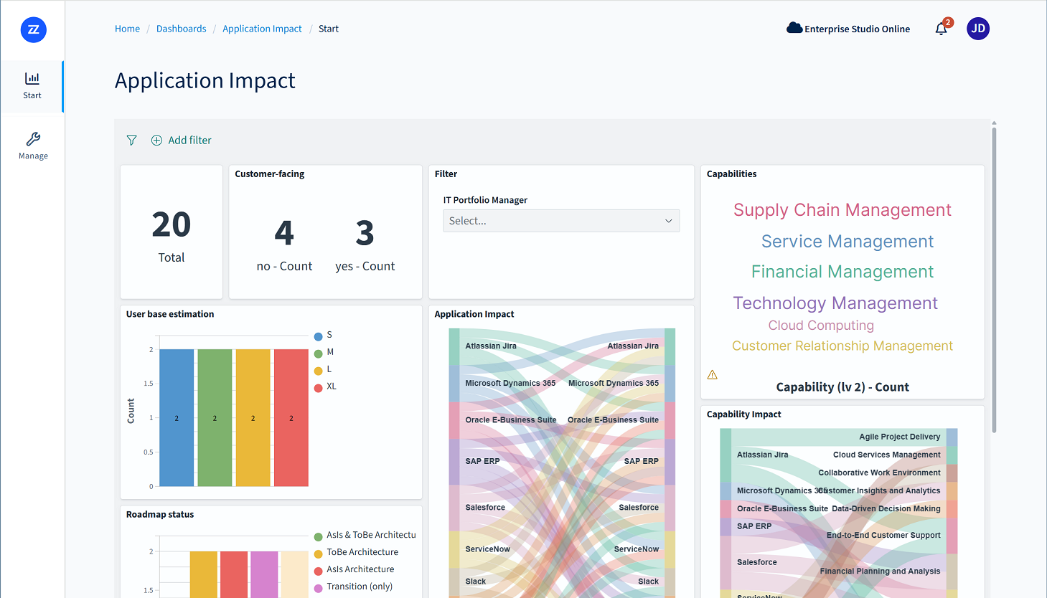Image resolution: width=1047 pixels, height=598 pixels.
Task: Click Salesforce node in Capability Impact
Action: point(726,562)
